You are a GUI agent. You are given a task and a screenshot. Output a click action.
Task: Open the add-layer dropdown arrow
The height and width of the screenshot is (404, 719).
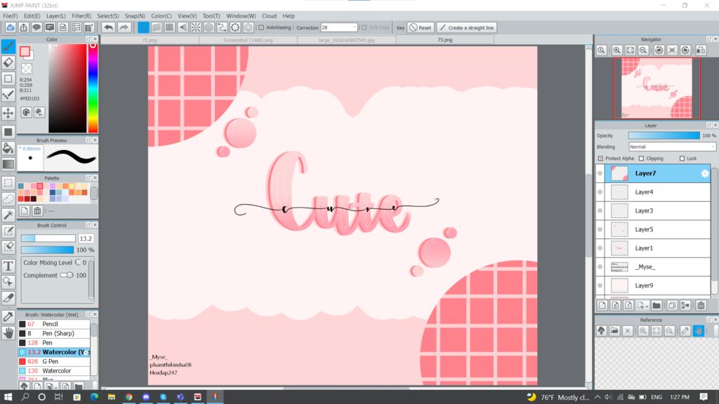tap(646, 307)
